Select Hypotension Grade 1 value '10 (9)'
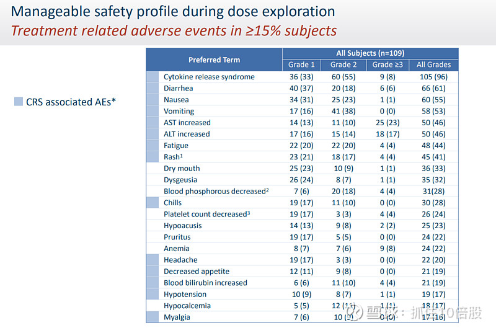Viewport: 496px width, 328px height. [301, 294]
